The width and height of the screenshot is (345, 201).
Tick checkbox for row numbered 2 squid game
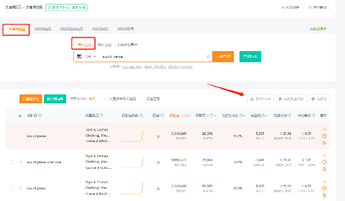click(x=12, y=188)
